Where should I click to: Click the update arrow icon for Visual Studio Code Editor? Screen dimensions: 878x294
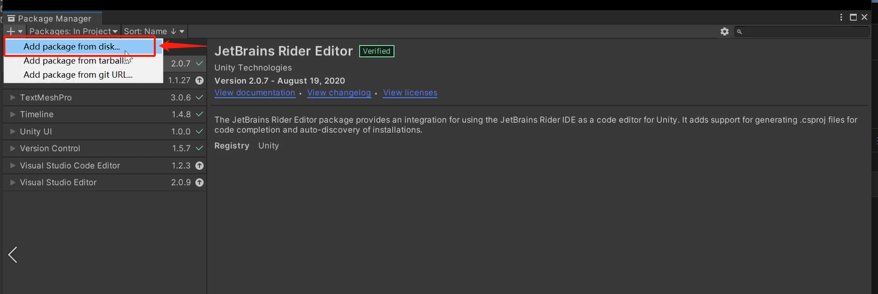199,165
